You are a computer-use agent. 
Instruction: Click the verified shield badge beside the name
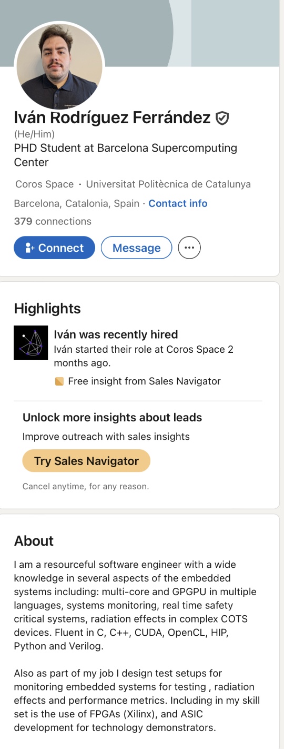pyautogui.click(x=222, y=118)
